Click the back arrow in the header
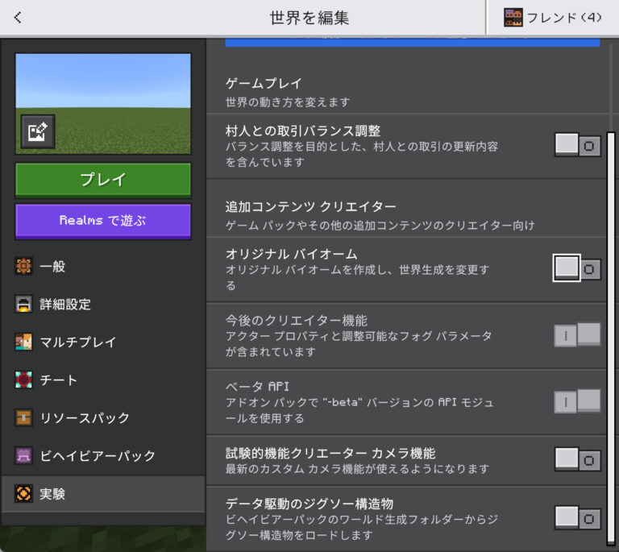The image size is (619, 552). click(18, 18)
